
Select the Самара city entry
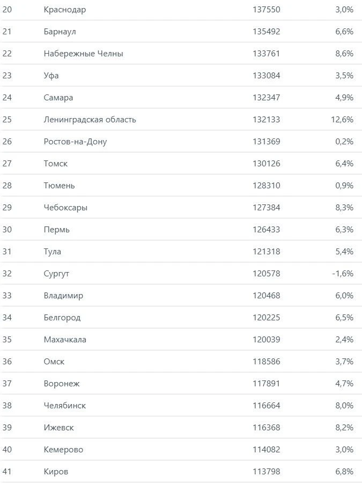[x=58, y=98]
